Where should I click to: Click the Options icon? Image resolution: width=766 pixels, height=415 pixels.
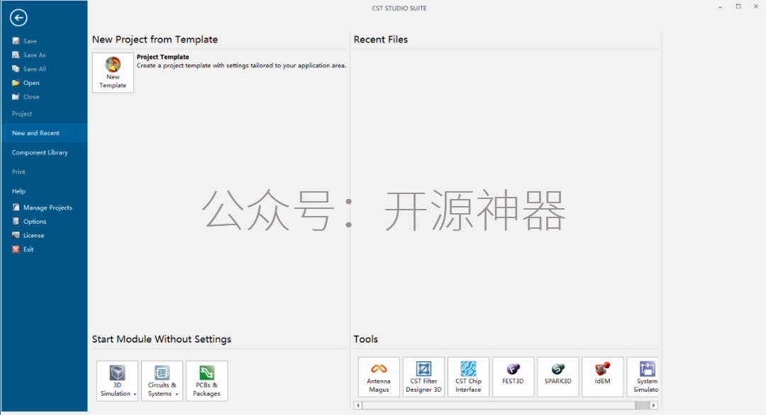click(x=16, y=222)
